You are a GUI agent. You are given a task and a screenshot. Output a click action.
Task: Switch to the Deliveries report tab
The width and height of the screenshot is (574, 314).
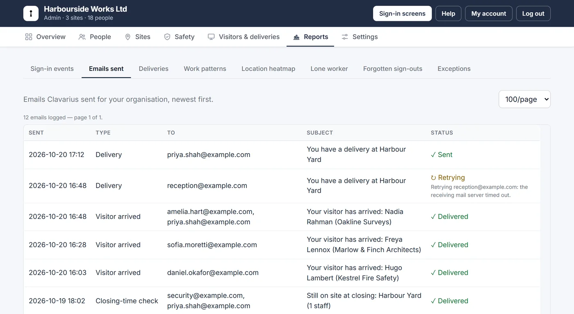coord(154,69)
